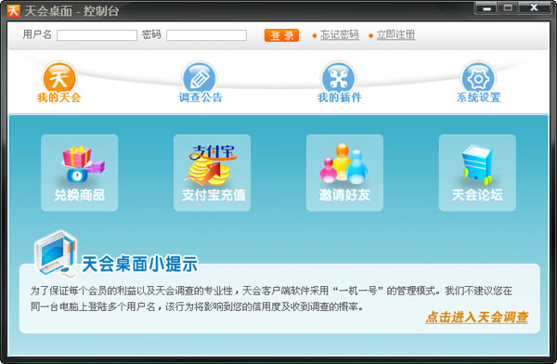Focus the 密码 input field

click(x=206, y=35)
